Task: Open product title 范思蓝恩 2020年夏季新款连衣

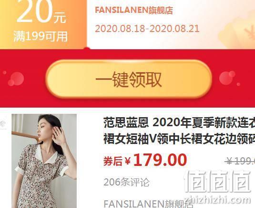Action: [179, 122]
